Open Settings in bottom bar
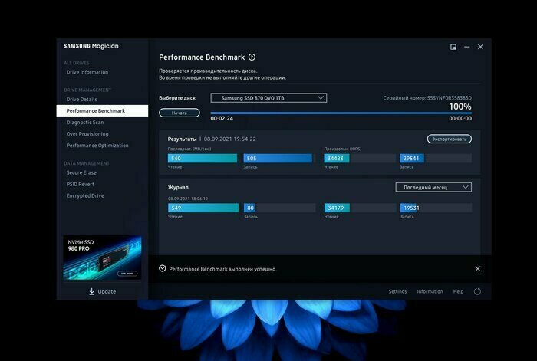 (x=397, y=291)
